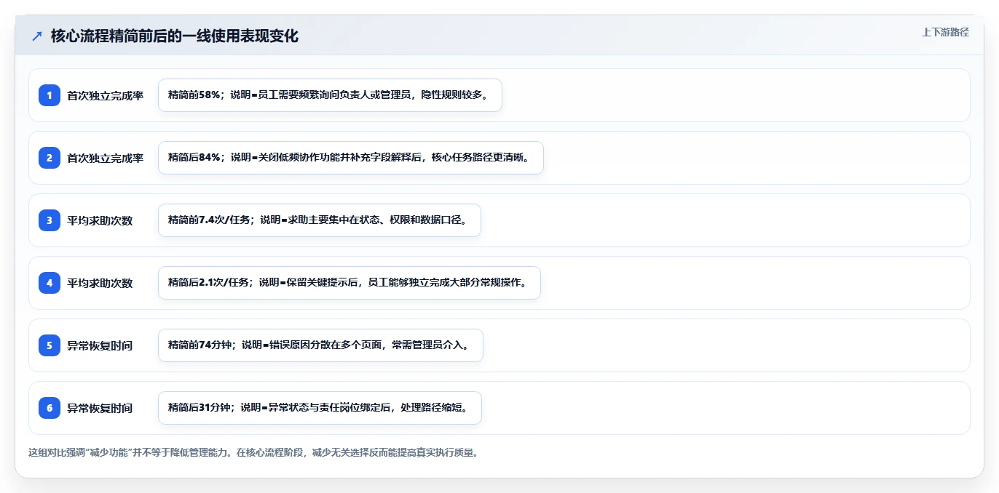Click 首次独立完成率 label in row 2
This screenshot has height=493, width=999.
106,158
